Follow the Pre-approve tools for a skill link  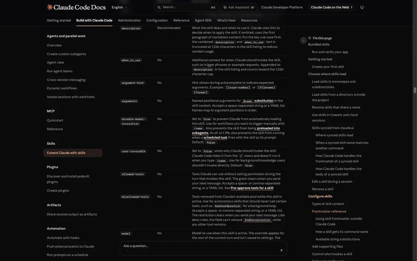(252, 188)
